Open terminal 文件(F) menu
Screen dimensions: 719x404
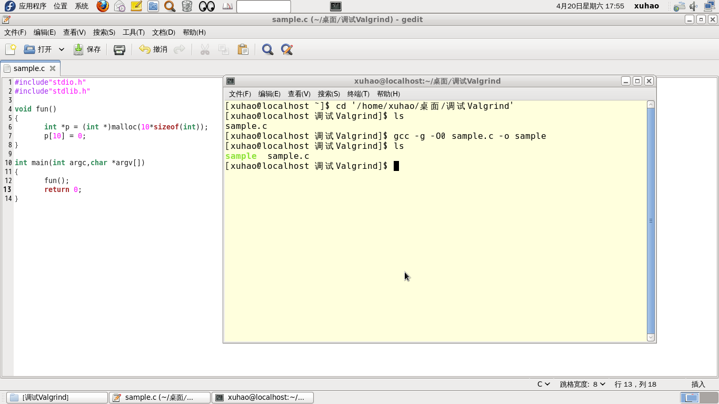[x=240, y=94]
